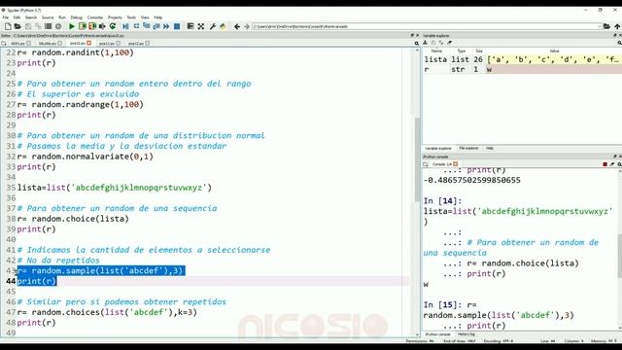
Task: Open the Debug menu
Action: pyautogui.click(x=76, y=17)
